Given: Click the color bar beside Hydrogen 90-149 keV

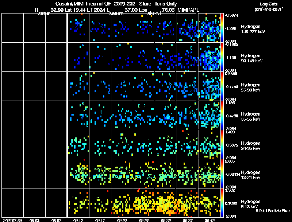Looking at the screenshot, I should [222, 57].
